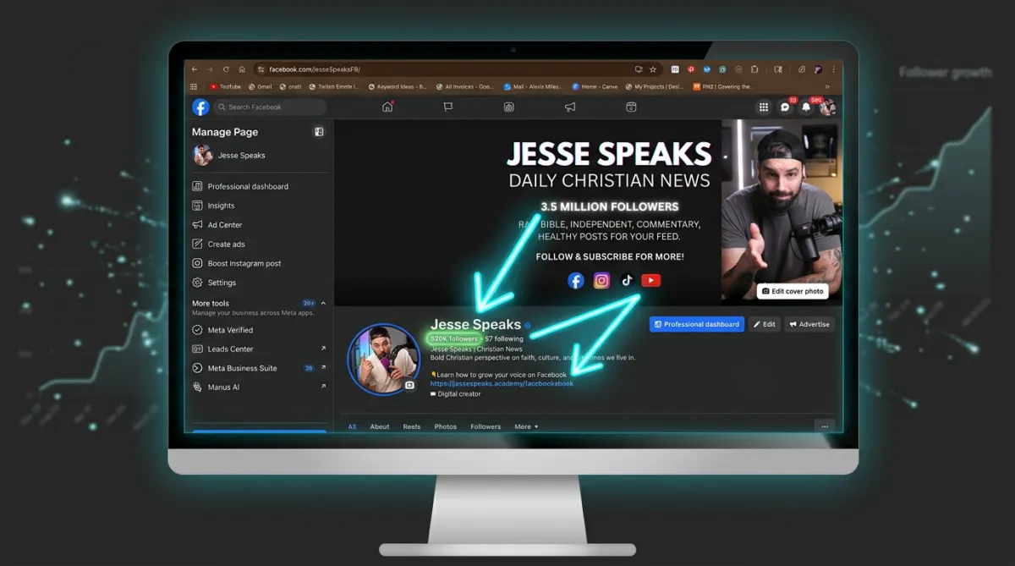Open Professional dashboard in the sidebar
Viewport: 1015px width, 566px height.
pyautogui.click(x=259, y=186)
